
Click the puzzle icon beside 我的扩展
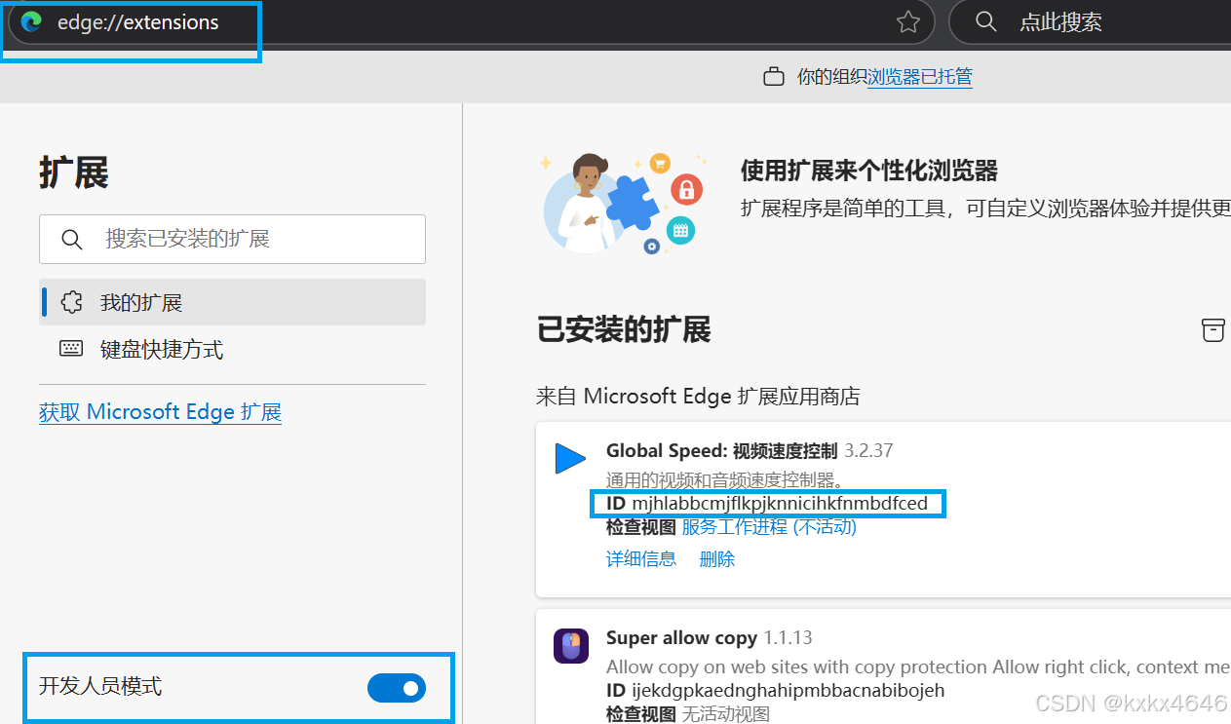pos(71,302)
